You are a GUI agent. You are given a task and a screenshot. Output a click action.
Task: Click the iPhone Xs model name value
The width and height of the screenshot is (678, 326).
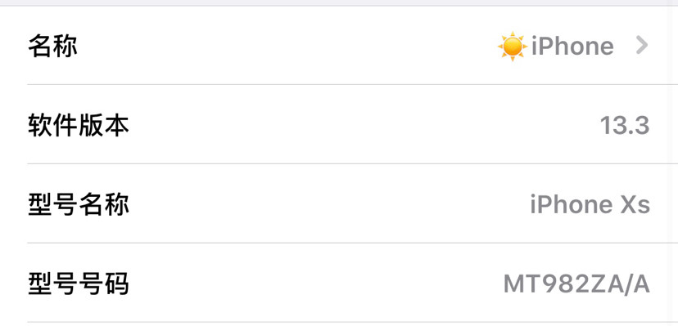coord(590,204)
